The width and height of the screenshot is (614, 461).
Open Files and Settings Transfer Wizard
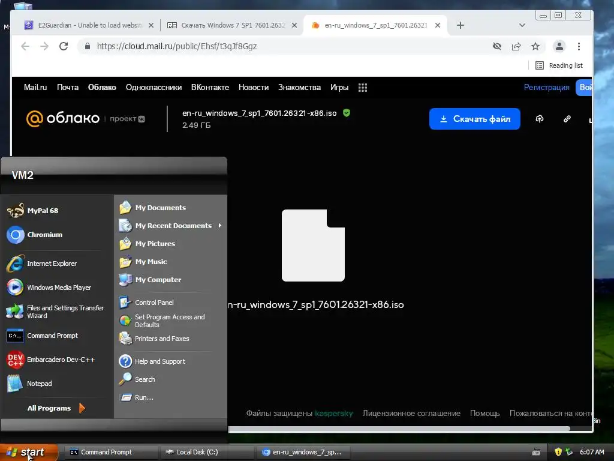coord(55,312)
